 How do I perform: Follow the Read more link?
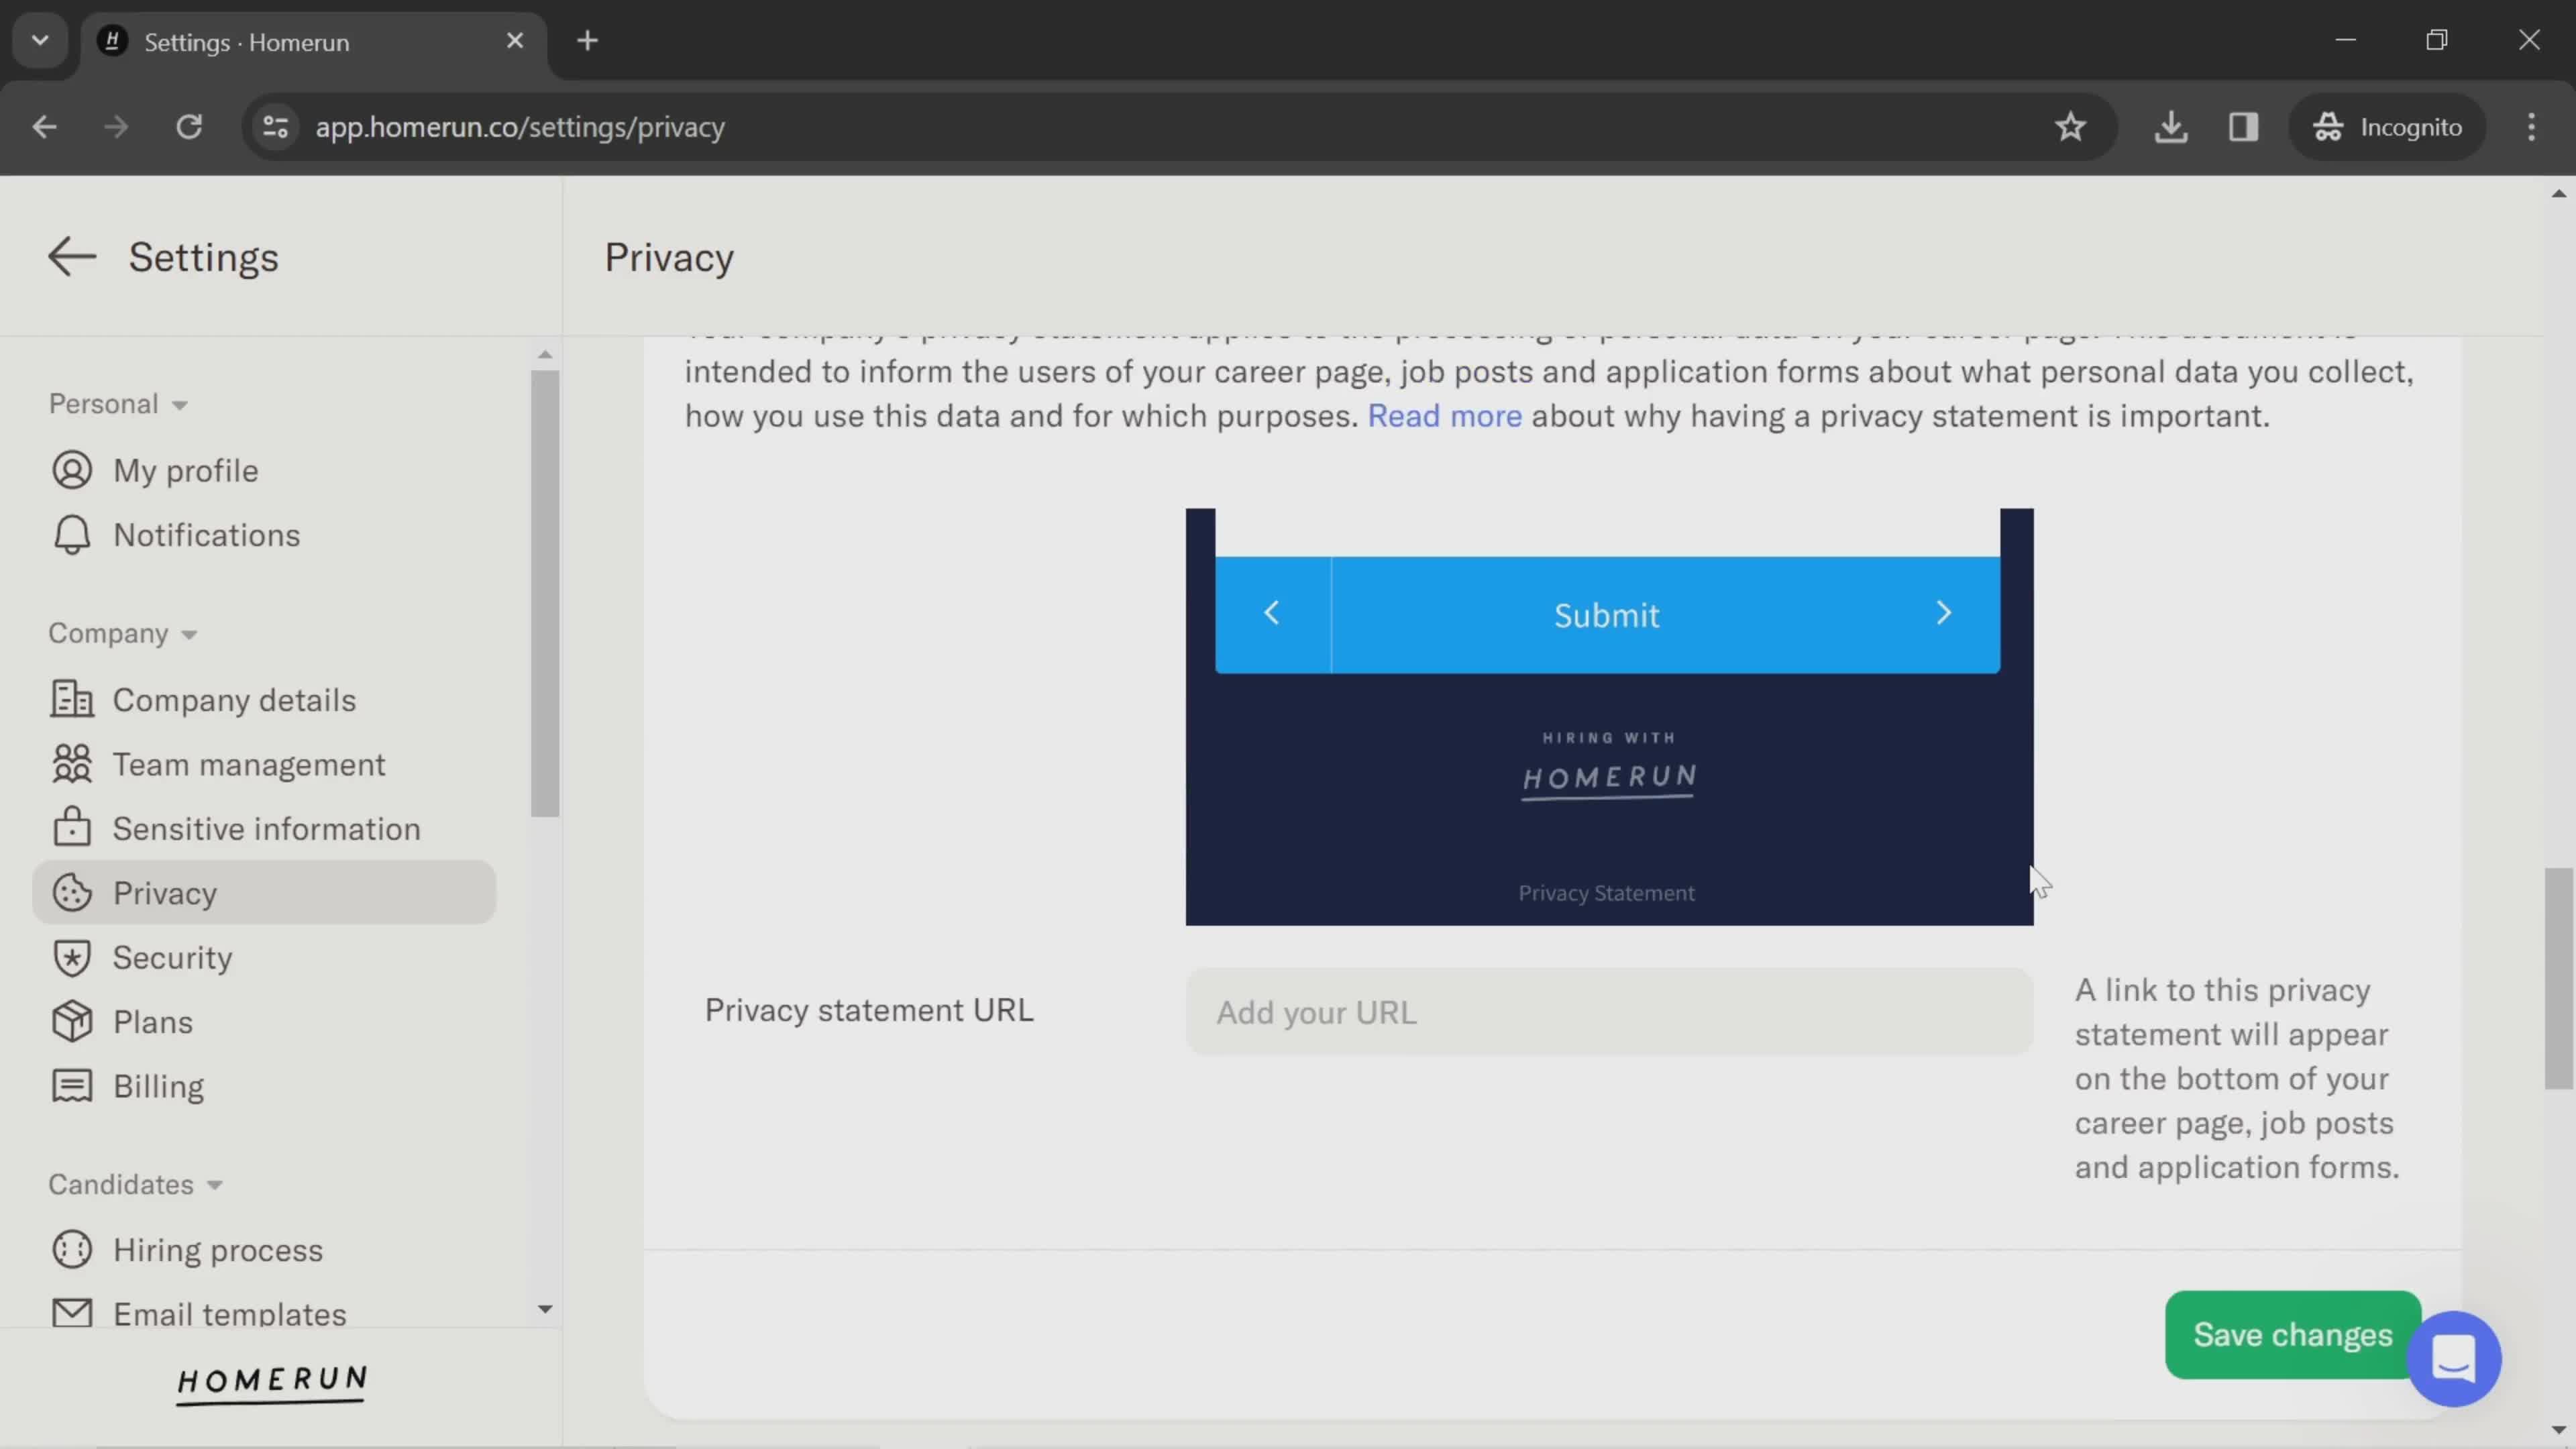click(1444, 416)
